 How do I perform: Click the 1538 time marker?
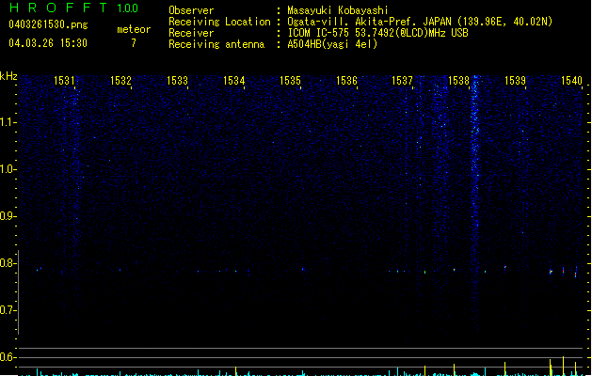coord(458,81)
